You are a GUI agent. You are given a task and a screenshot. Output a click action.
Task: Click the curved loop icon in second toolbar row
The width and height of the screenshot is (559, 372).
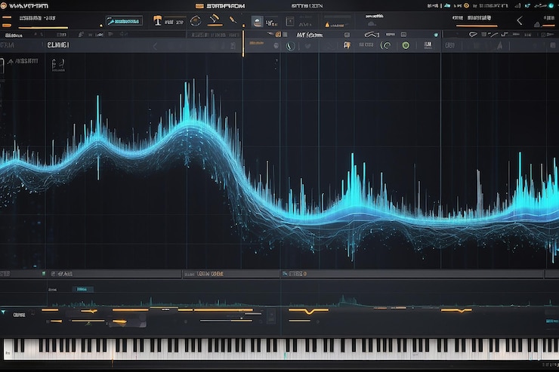pos(372,35)
